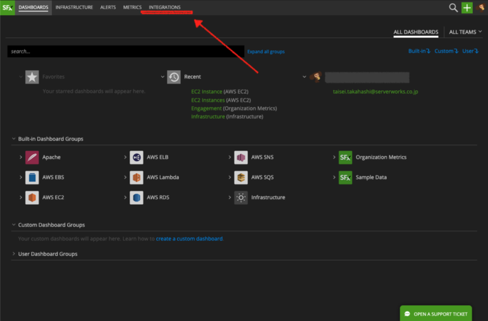Click Expand all groups link

point(266,52)
